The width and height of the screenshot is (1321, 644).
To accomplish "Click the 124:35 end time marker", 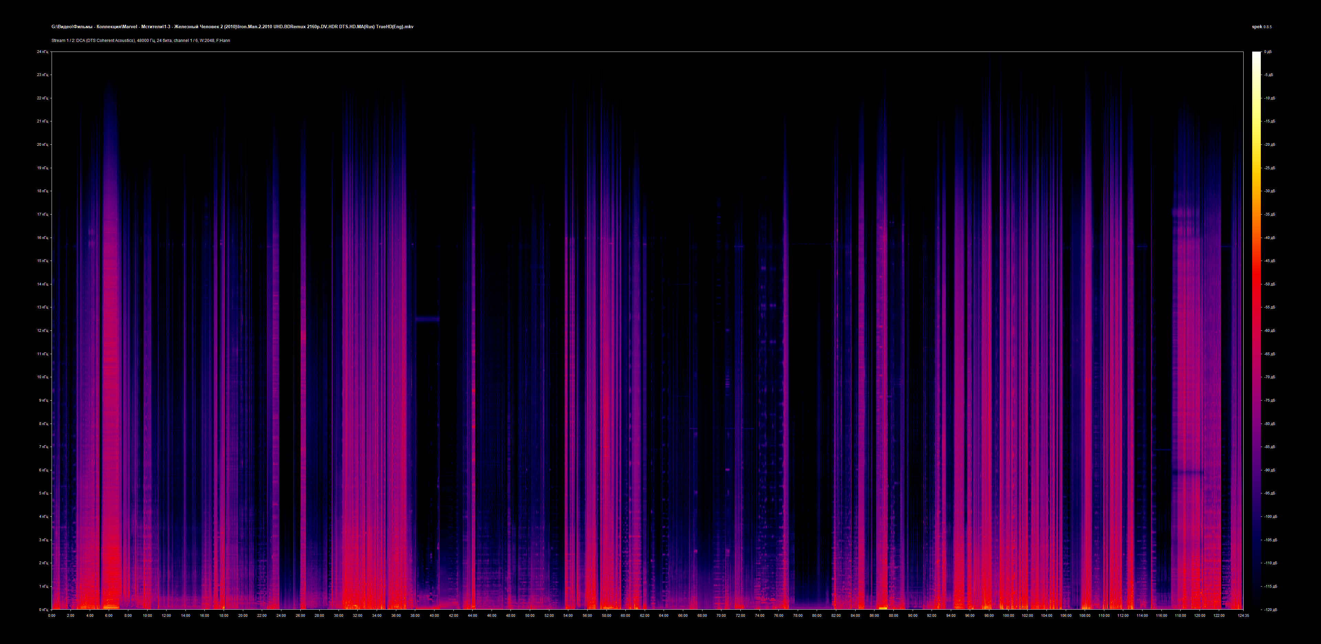I will pyautogui.click(x=1243, y=615).
